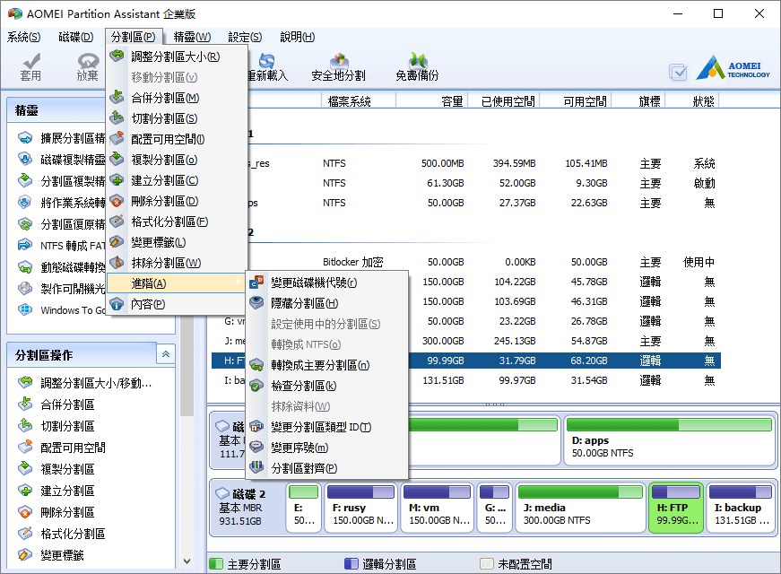Click the 分割區對齊(P) submenu icon
Image resolution: width=781 pixels, height=574 pixels.
[x=256, y=468]
